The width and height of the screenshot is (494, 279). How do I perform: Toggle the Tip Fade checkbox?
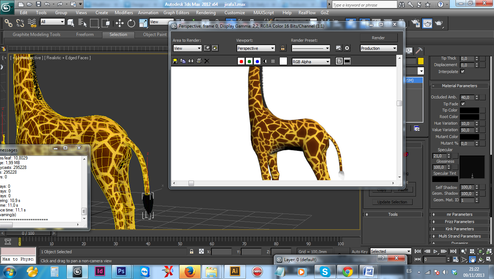pos(463,104)
